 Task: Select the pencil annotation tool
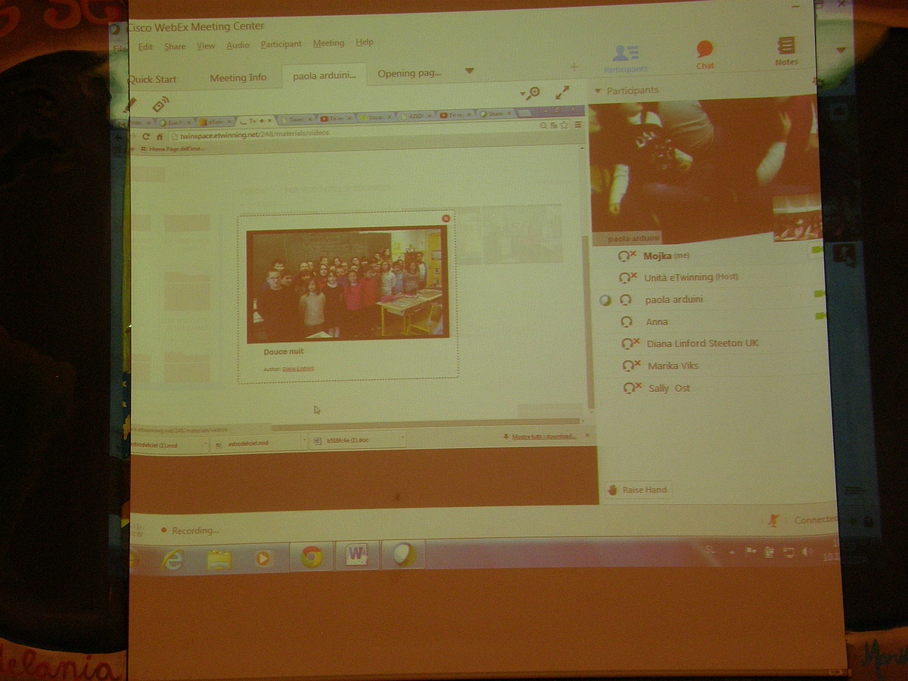point(132,104)
